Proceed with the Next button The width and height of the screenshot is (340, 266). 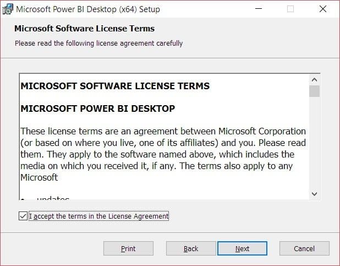click(x=242, y=248)
